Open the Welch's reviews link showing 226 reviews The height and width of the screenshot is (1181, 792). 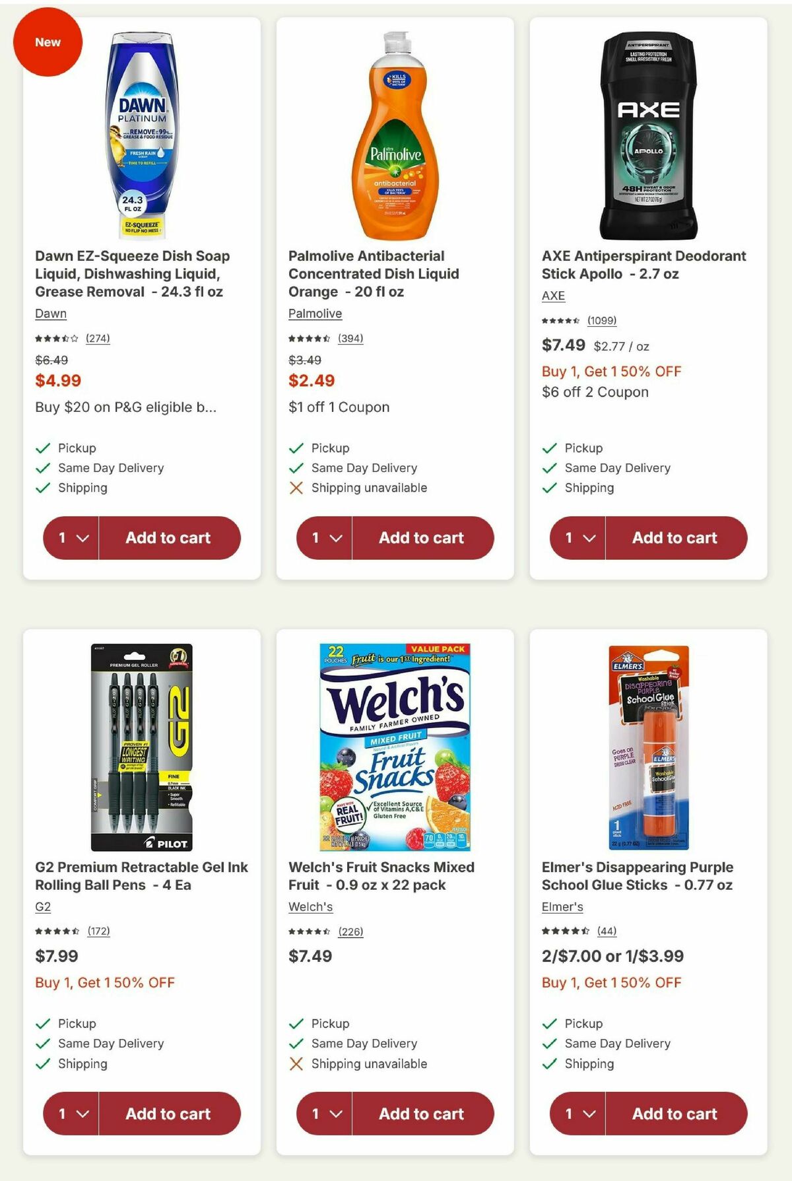(x=350, y=931)
